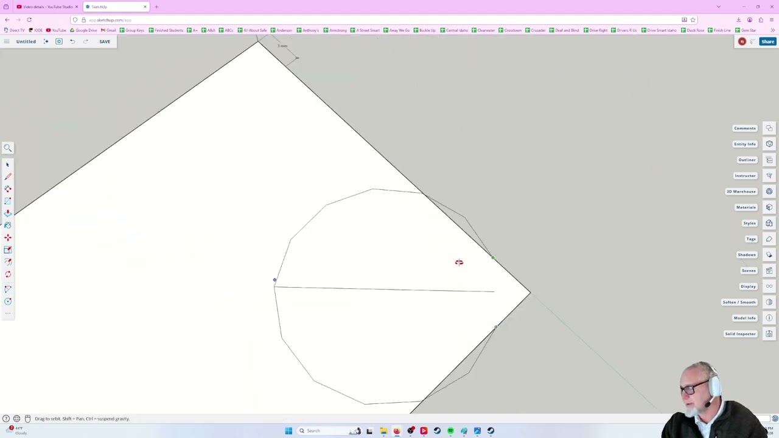Viewport: 779px width, 438px height.
Task: Open the SketchUp hamburger menu
Action: tap(6, 41)
